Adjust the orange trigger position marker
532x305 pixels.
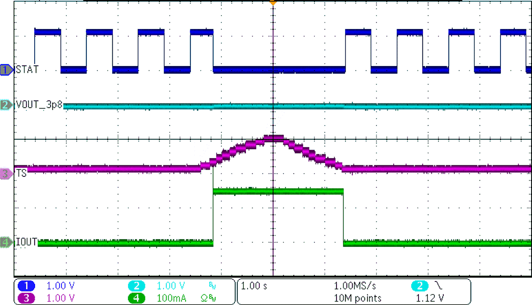point(273,3)
